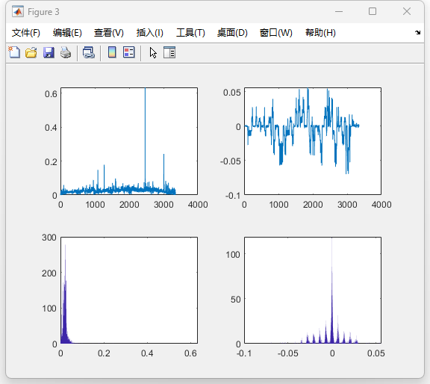This screenshot has height=384, width=430.
Task: Select the top-left line plot axes
Action: [129, 141]
